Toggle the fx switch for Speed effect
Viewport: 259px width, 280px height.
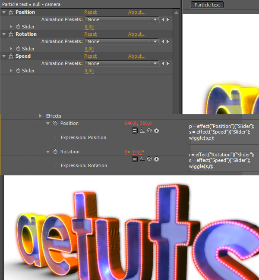(x=11, y=56)
